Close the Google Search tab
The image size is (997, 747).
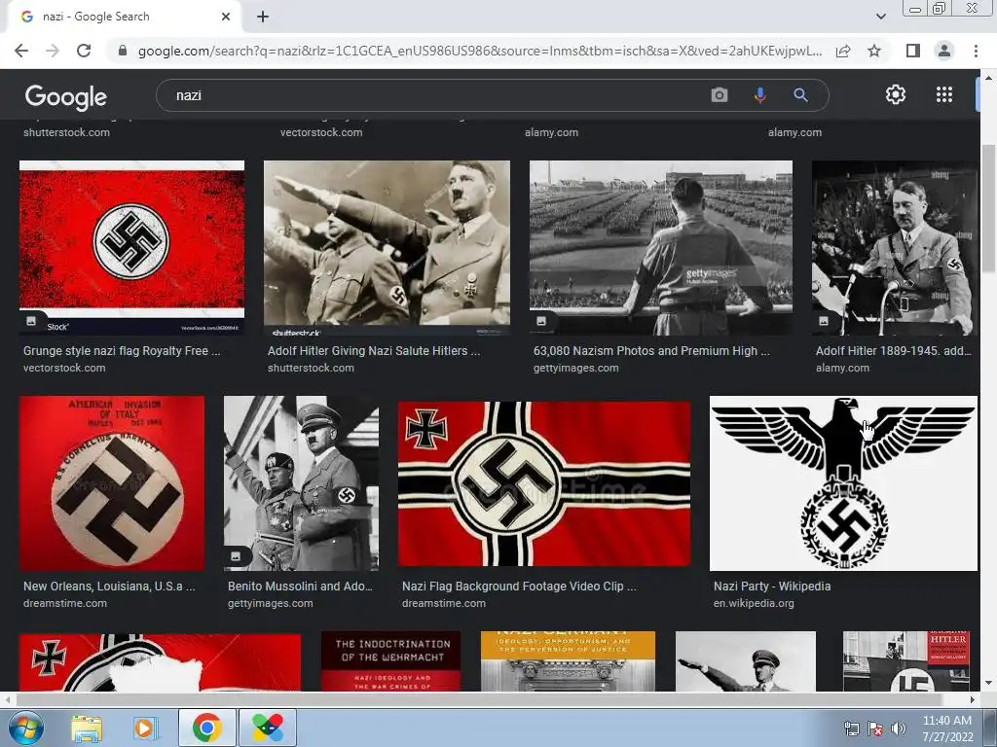[x=226, y=17]
